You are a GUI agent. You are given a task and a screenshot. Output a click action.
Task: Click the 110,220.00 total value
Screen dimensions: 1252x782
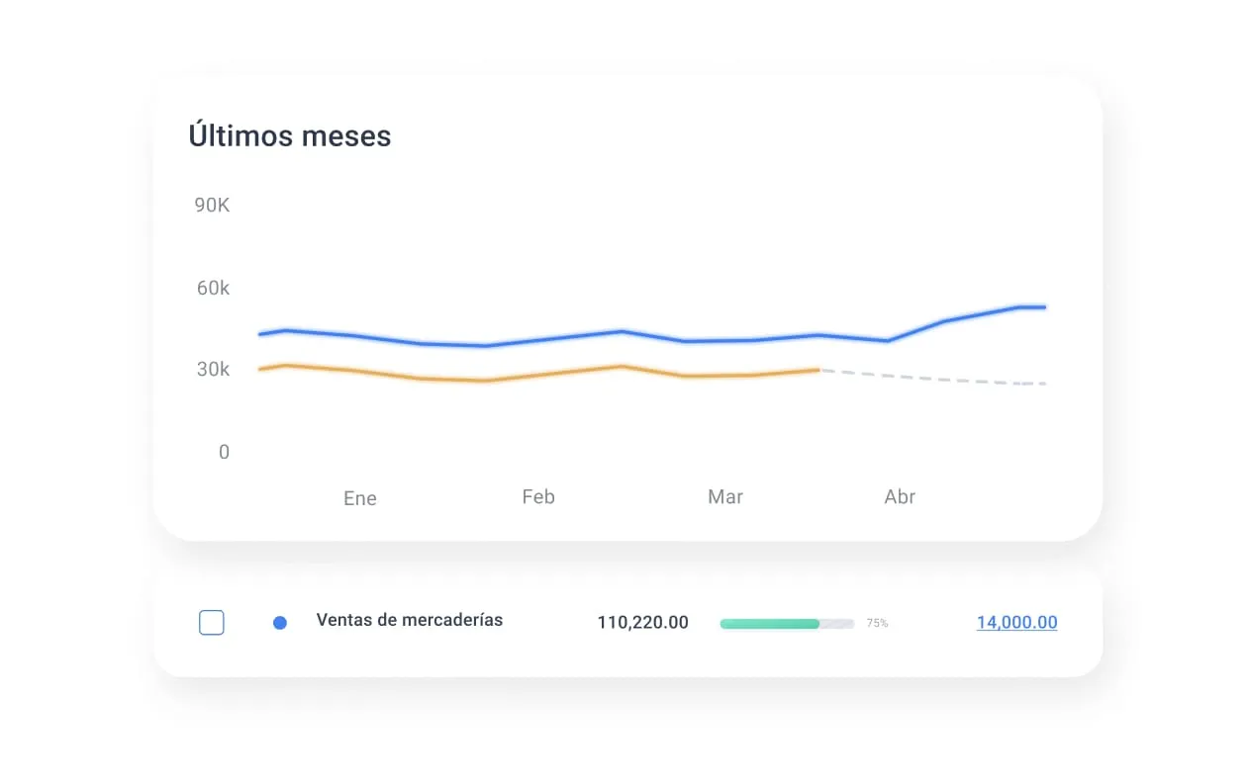(642, 622)
